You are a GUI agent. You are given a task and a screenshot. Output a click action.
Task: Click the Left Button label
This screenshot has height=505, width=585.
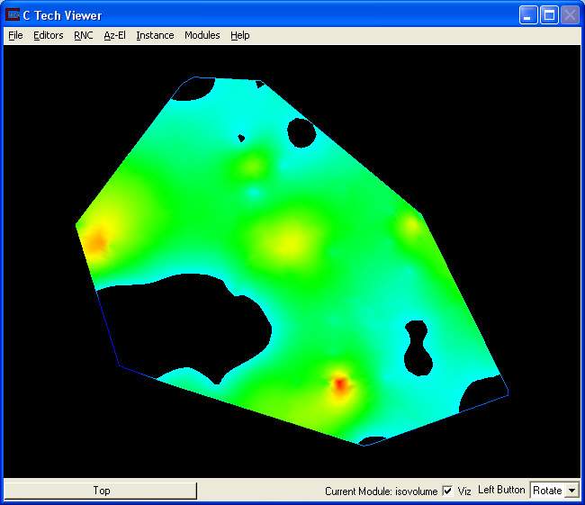(501, 490)
